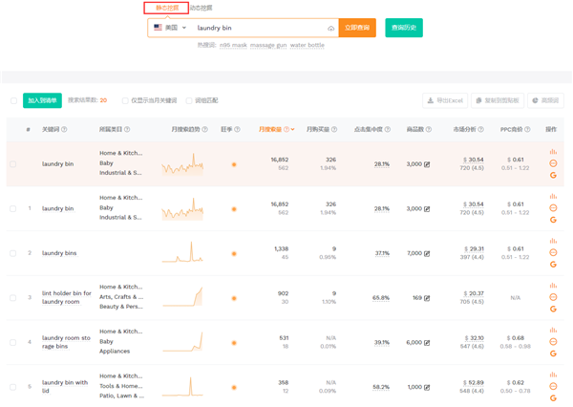Toggle the 仅显示当月关键词 checkbox

[x=124, y=100]
